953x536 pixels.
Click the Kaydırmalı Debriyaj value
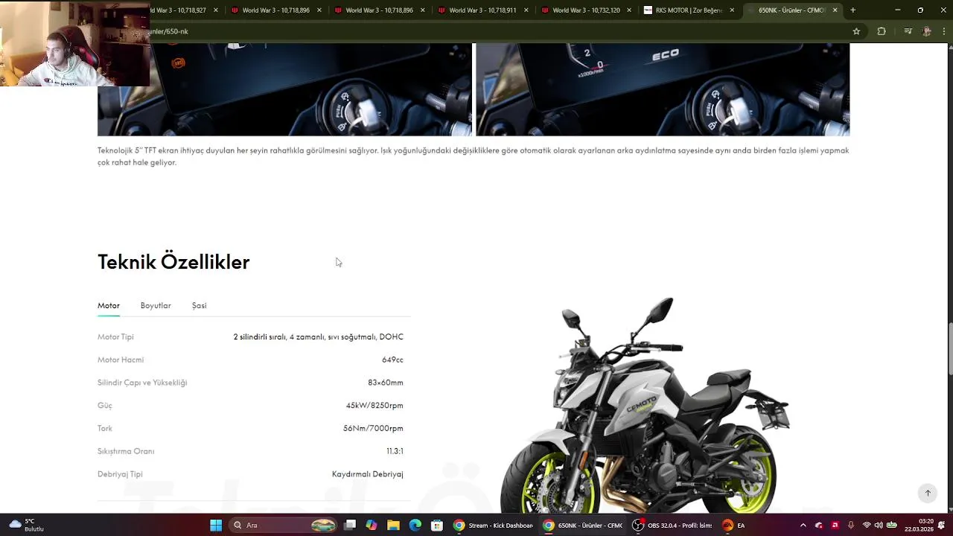click(368, 474)
